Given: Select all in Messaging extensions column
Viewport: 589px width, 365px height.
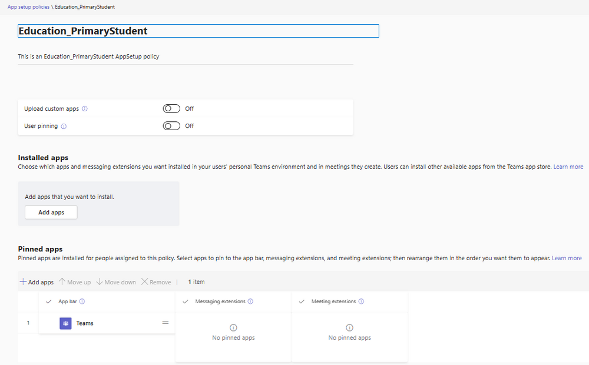Looking at the screenshot, I should pos(185,301).
